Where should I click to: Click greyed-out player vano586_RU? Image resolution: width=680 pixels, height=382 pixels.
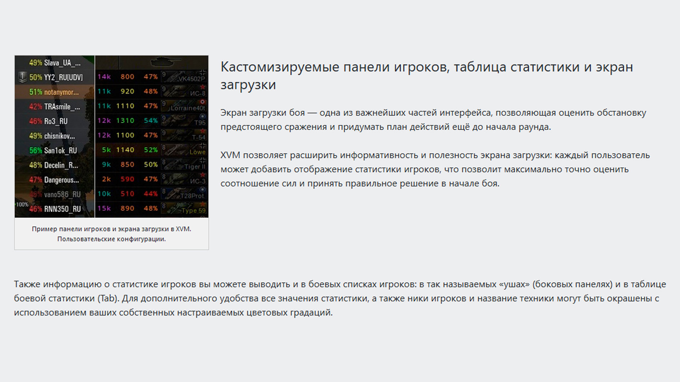tap(62, 195)
